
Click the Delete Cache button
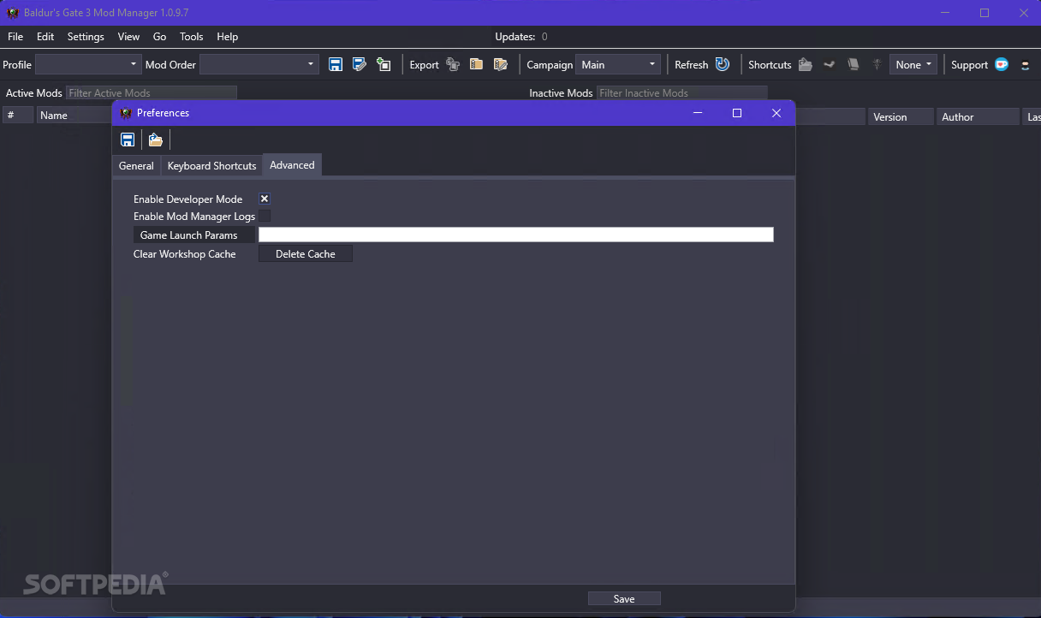coord(306,254)
